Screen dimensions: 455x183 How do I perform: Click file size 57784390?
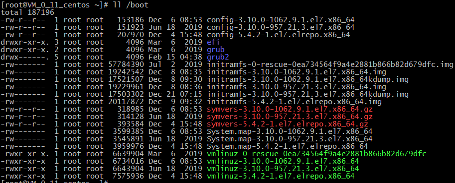point(126,64)
